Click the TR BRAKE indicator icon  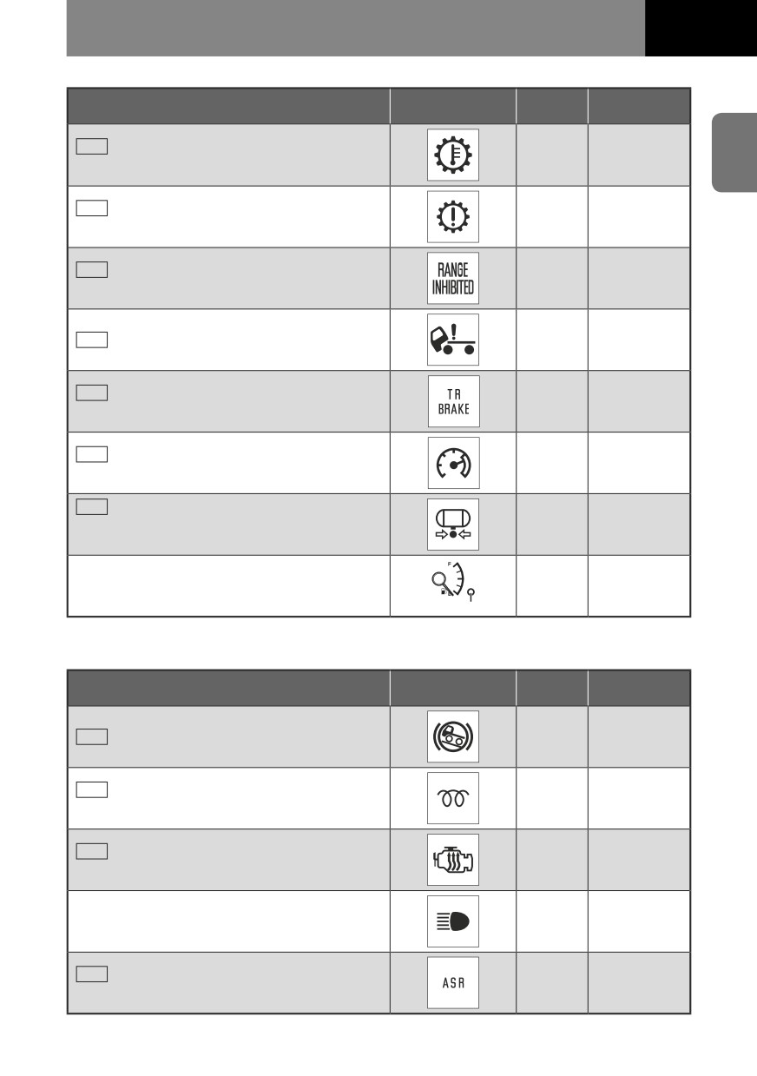453,401
